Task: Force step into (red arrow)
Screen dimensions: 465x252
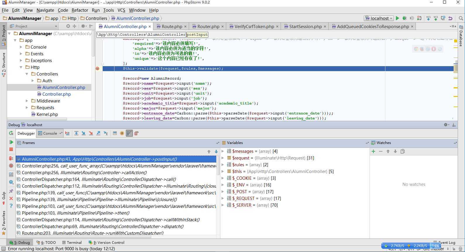Action: click(91, 133)
